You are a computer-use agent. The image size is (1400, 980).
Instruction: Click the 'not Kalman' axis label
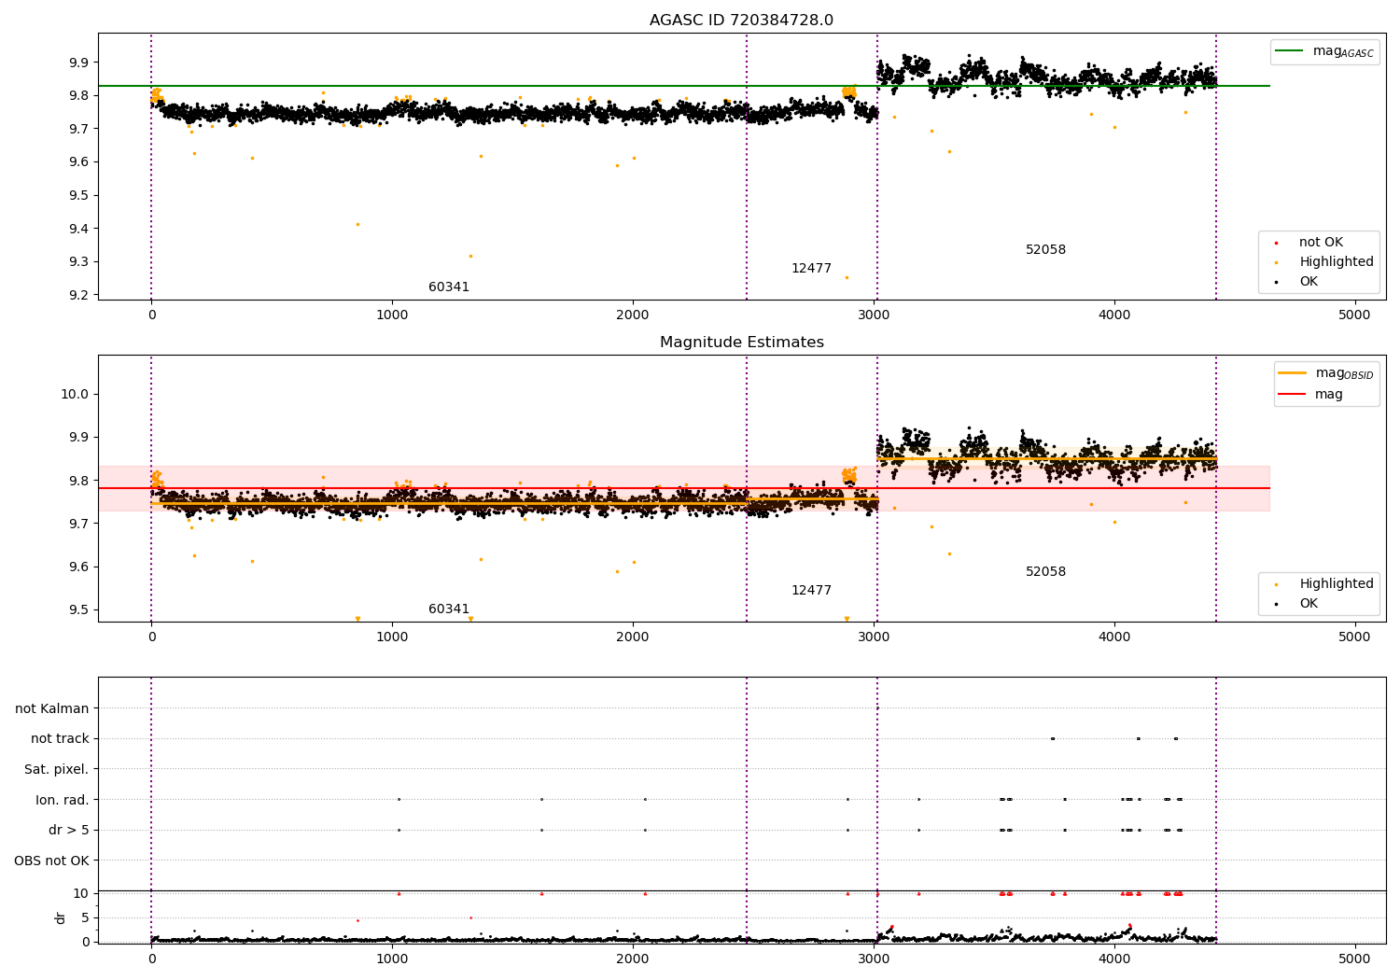coord(52,709)
